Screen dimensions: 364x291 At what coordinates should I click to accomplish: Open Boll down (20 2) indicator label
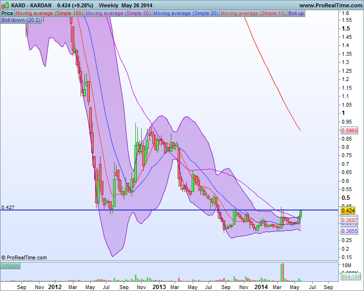tap(21, 20)
